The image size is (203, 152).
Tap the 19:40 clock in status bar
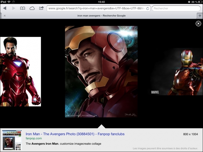(x=101, y=2)
